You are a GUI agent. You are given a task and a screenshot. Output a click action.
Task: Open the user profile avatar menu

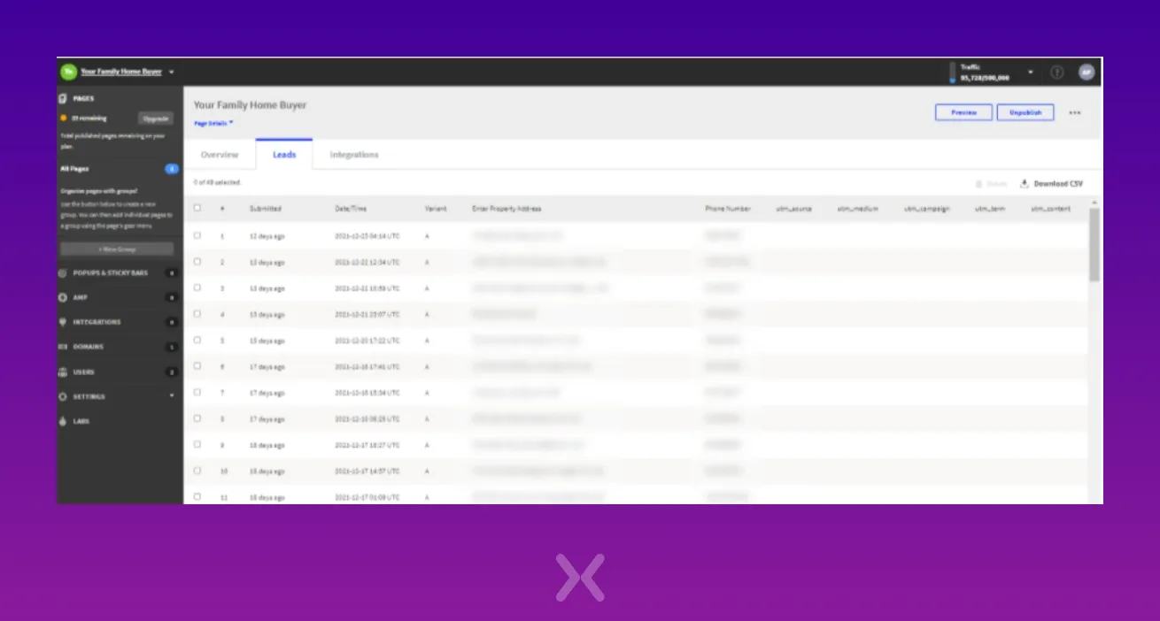[x=1087, y=73]
